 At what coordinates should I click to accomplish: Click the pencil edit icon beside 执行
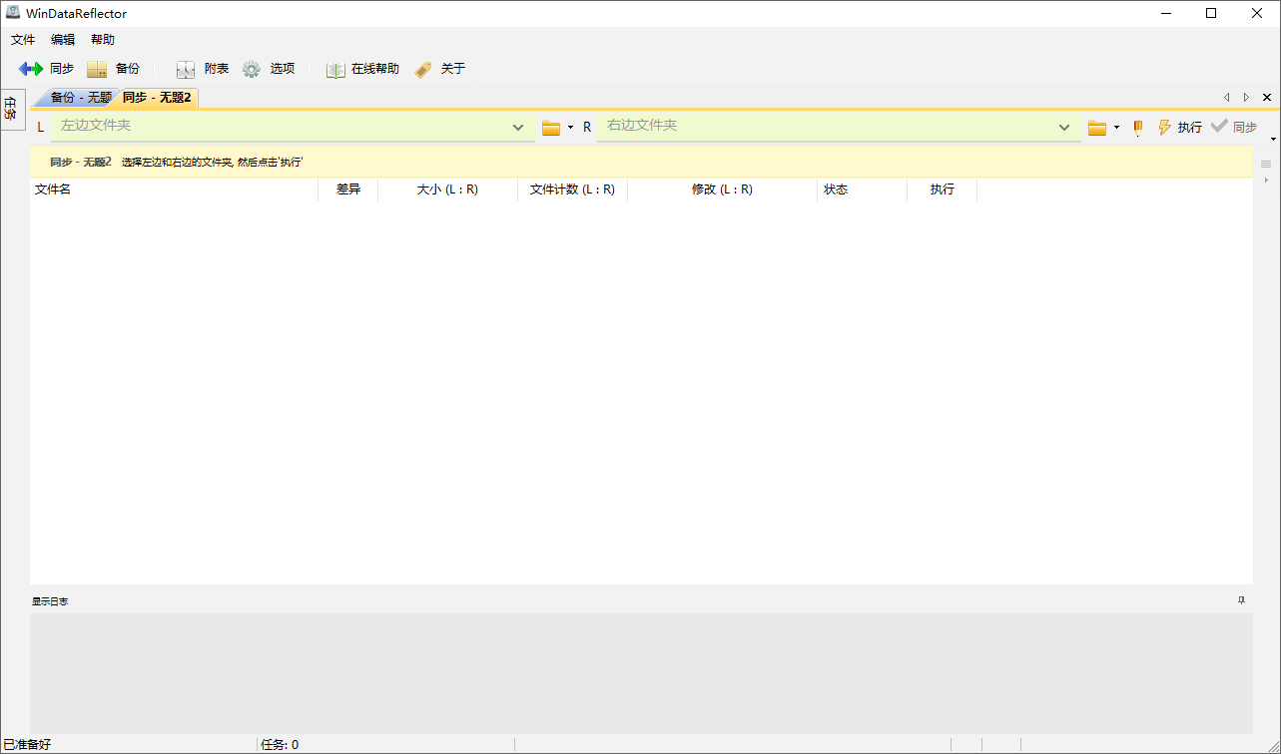[x=1137, y=128]
